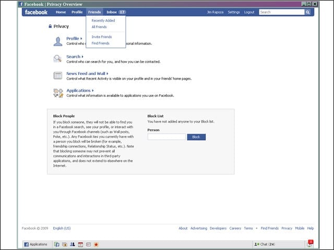Click the notes icon in the bottom bar
Screen dimensions: 334x250
[88, 244]
